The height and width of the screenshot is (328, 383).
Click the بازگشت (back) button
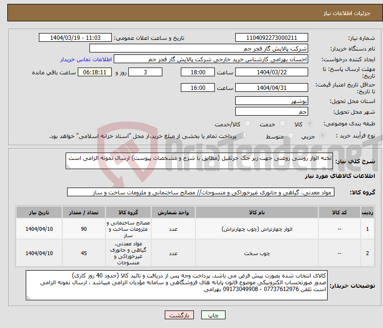pos(179,315)
